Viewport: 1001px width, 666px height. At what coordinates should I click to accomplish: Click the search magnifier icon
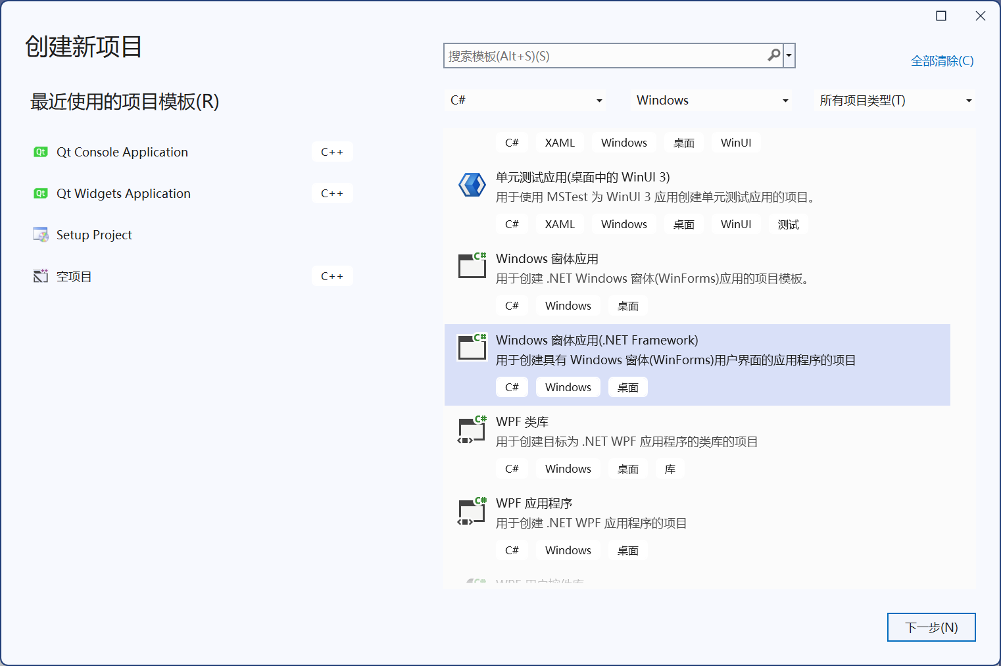tap(774, 56)
